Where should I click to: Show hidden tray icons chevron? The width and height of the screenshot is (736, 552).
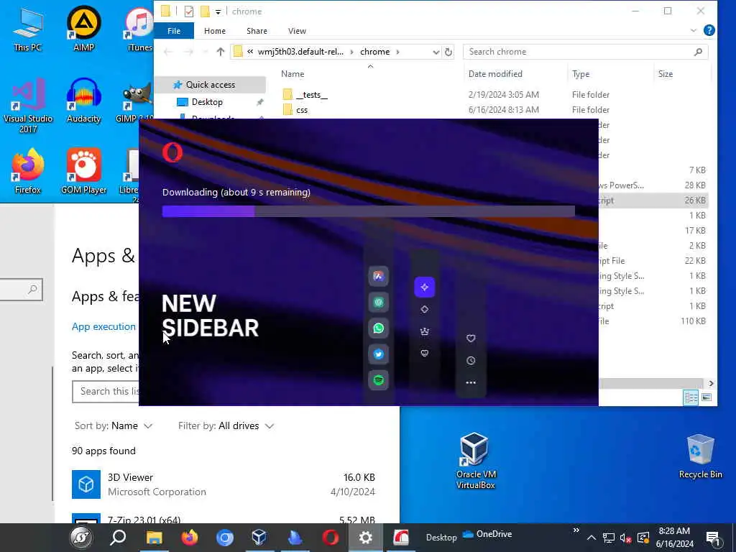pos(591,538)
